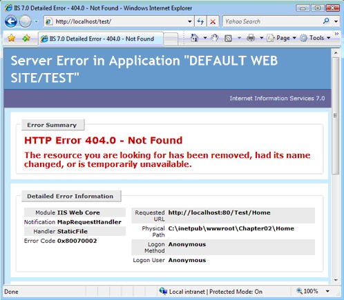Go to the Home page icon

195,38
